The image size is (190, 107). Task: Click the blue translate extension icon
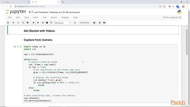(178, 7)
